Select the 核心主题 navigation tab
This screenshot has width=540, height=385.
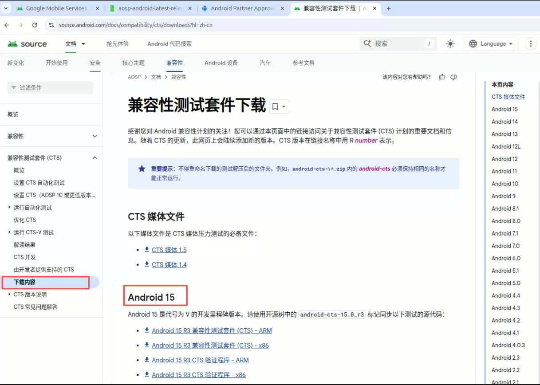point(134,63)
